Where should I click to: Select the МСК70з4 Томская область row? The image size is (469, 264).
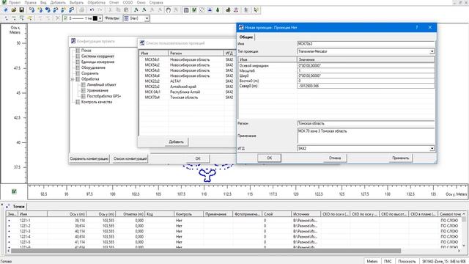188,98
